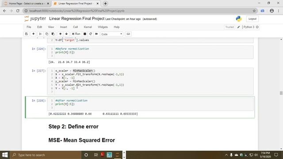Open the command palette keyboard icon
The height and width of the screenshot is (159, 283).
[x=128, y=34]
